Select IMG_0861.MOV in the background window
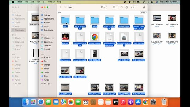 coord(157,18)
